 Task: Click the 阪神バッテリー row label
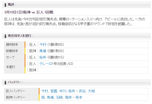(15, 97)
